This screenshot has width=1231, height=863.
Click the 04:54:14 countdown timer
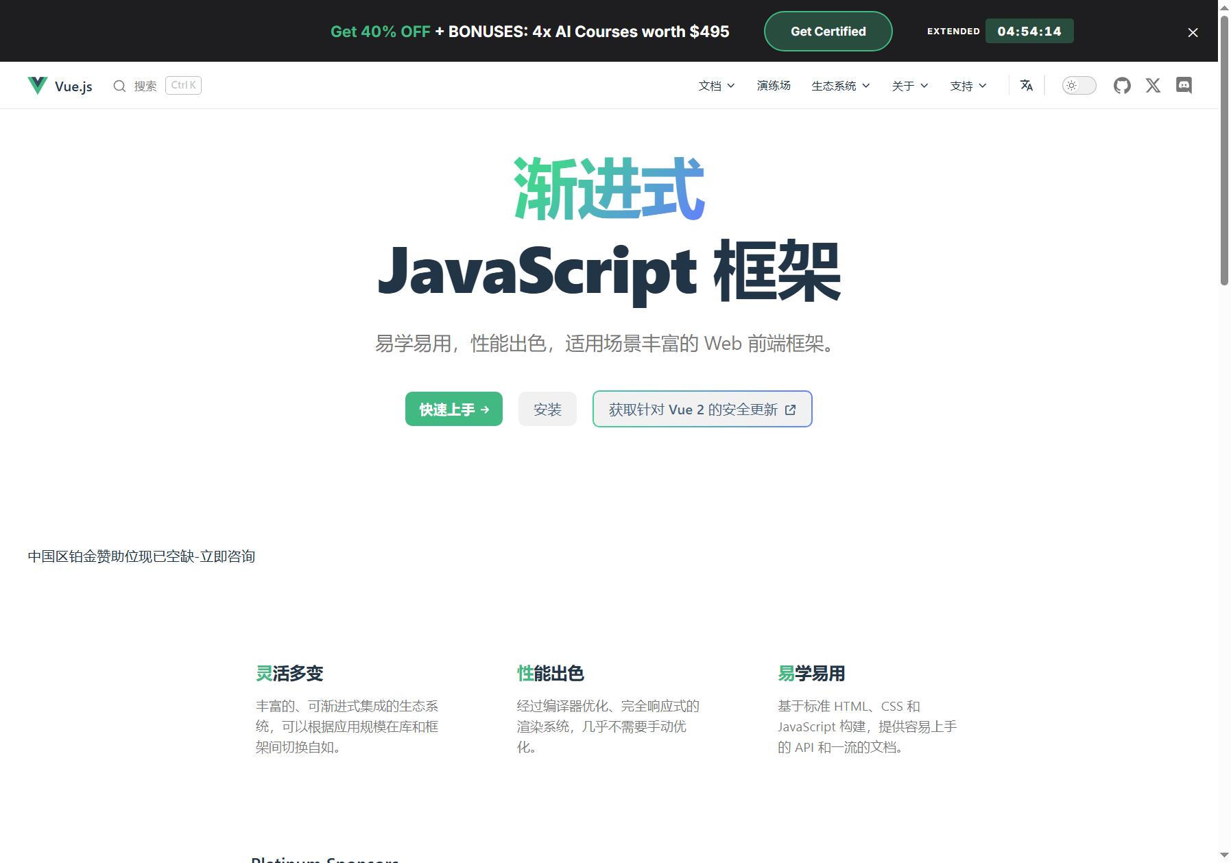point(1029,31)
